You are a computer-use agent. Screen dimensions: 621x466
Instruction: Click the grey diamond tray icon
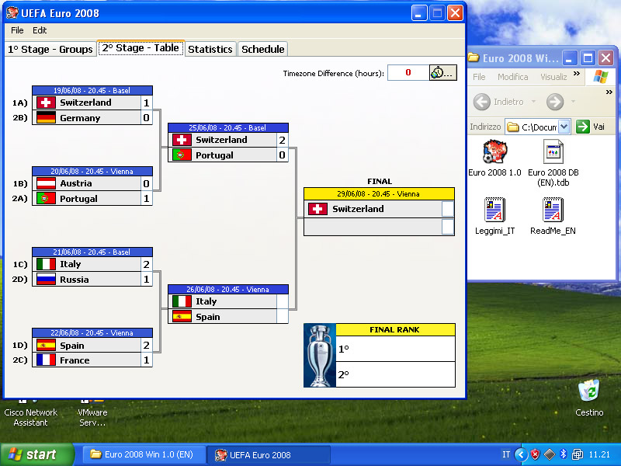550,454
